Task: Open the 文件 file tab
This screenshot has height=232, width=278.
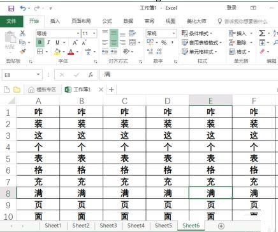Action: point(11,21)
